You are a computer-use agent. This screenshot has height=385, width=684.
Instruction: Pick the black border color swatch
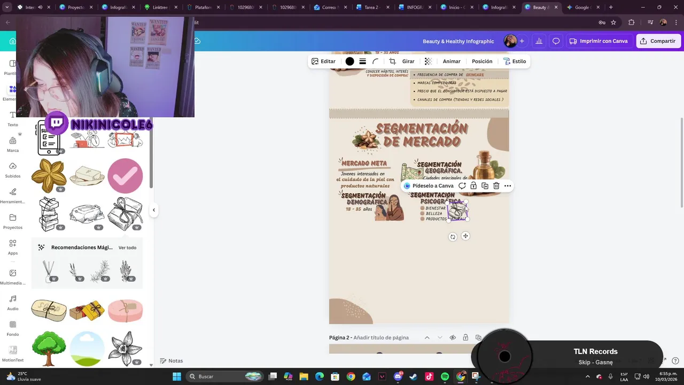349,61
